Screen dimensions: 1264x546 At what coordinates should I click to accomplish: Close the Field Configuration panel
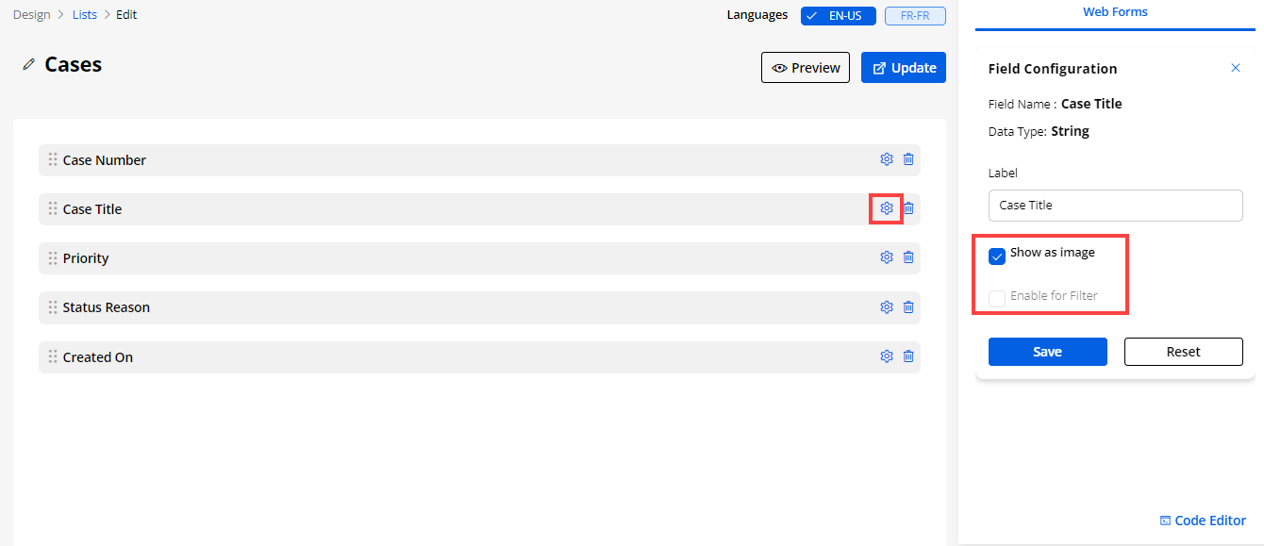click(1236, 68)
